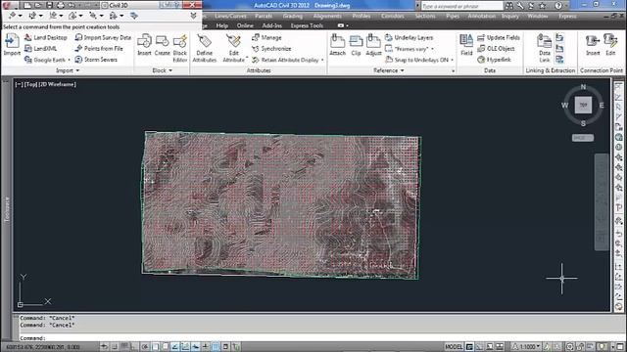Toggle MODEL space button in status bar
The width and height of the screenshot is (627, 352).
pyautogui.click(x=454, y=346)
